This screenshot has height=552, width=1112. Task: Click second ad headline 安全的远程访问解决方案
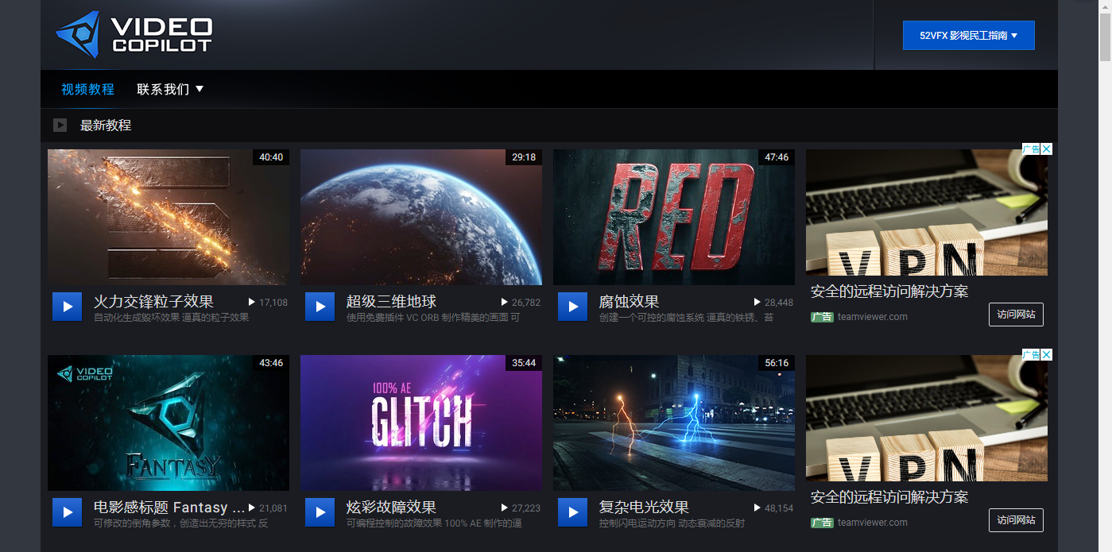tap(889, 497)
